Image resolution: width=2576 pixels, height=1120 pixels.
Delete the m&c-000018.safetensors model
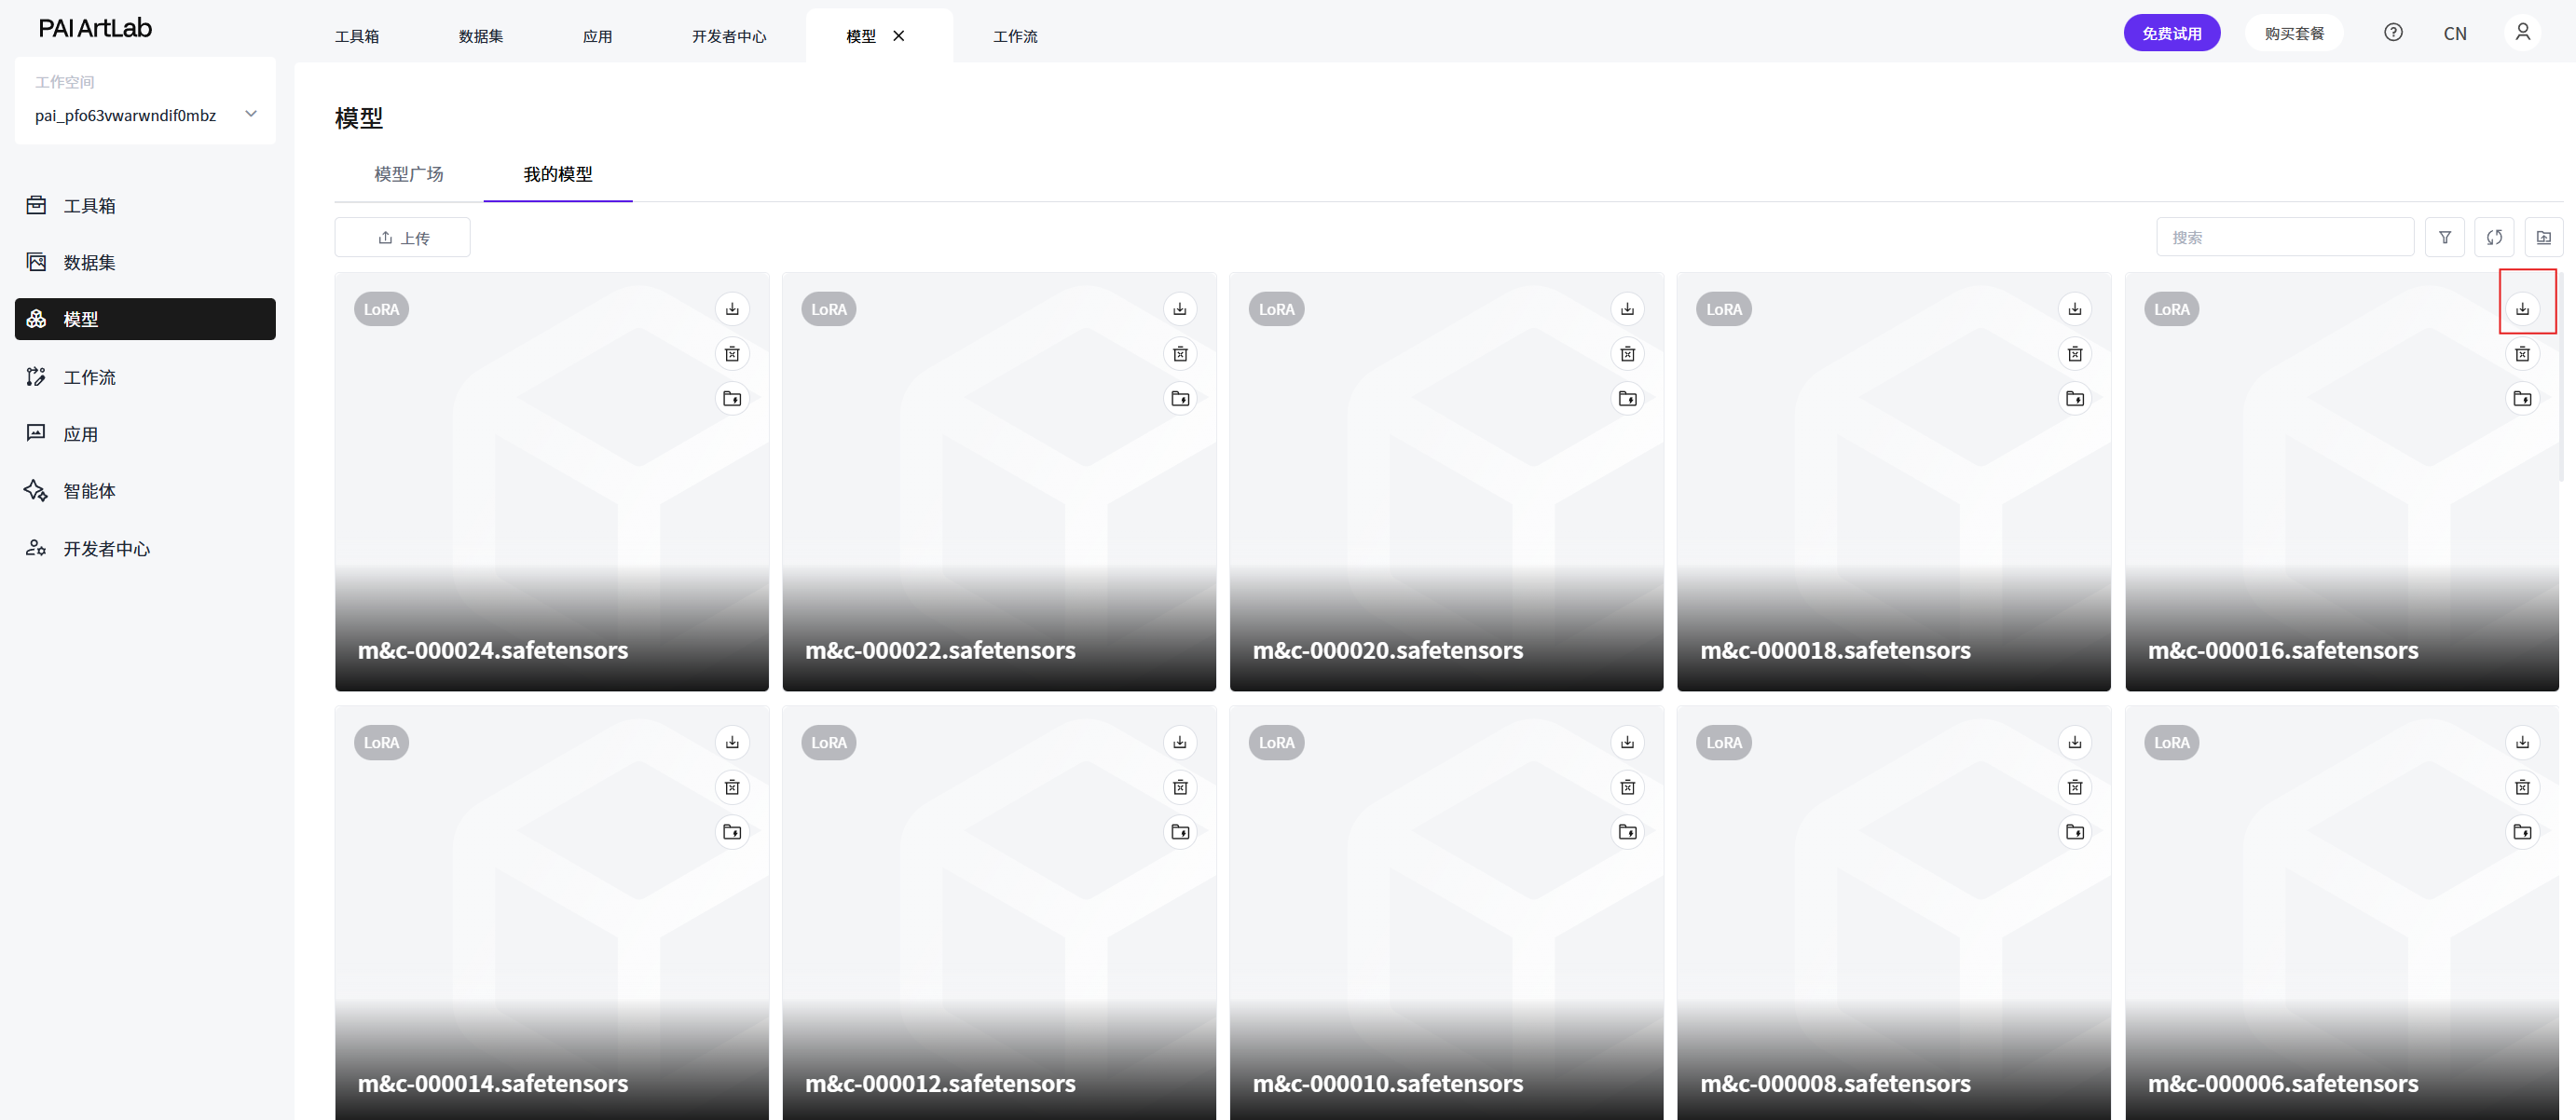pyautogui.click(x=2075, y=354)
